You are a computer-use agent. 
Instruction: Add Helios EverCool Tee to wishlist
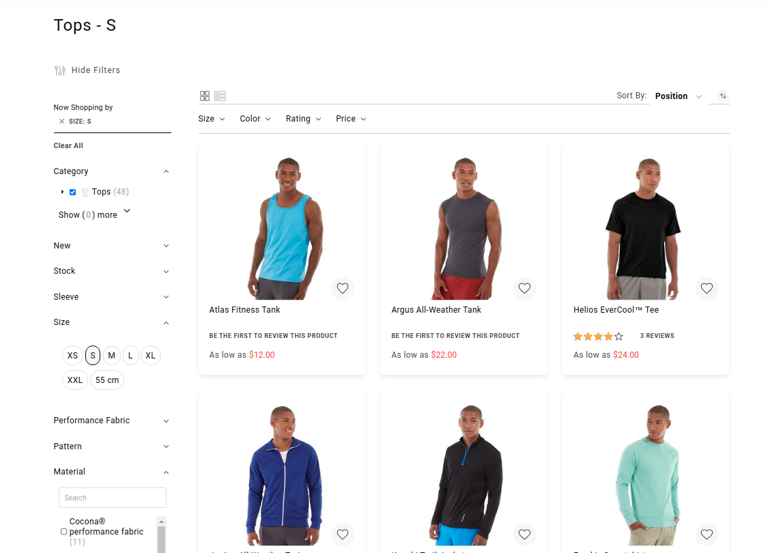pos(706,288)
